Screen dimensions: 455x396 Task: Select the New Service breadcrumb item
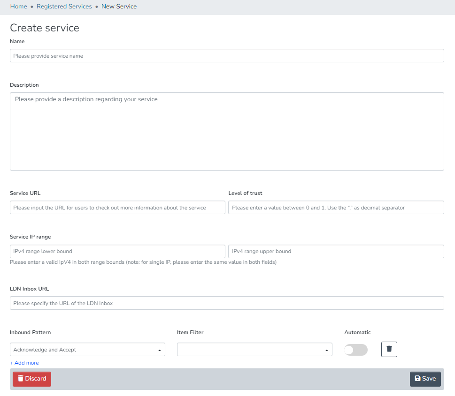pos(119,7)
